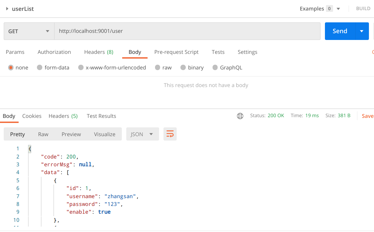Open the Authorization tab

54,52
